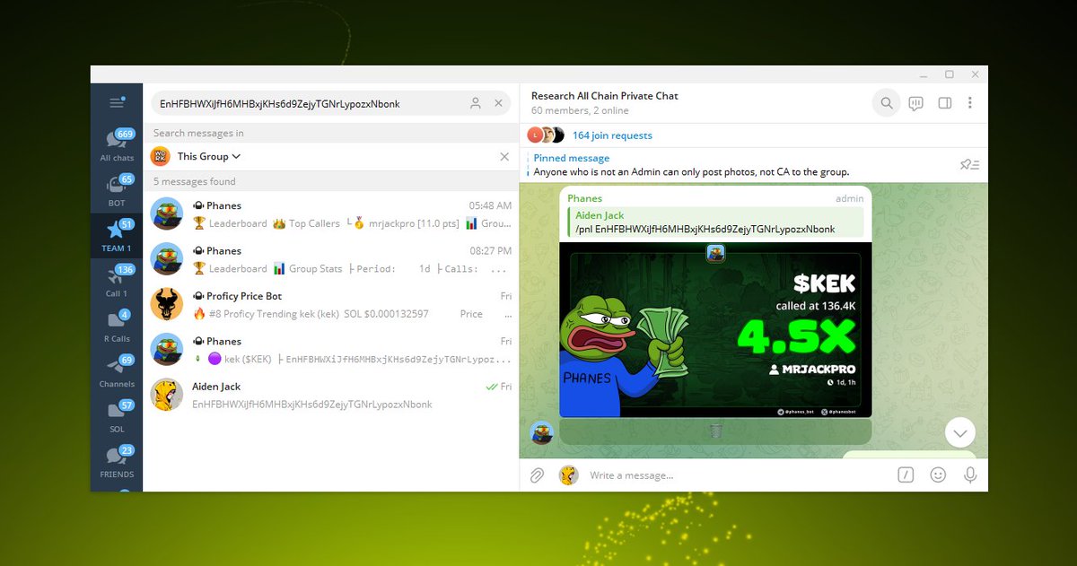Open Phanes result from 05:48 AM

[331, 214]
